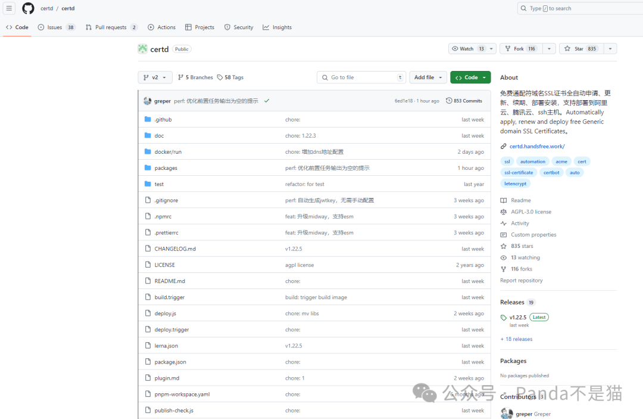The height and width of the screenshot is (419, 643).
Task: Click the deploy.js file icon
Action: click(148, 313)
